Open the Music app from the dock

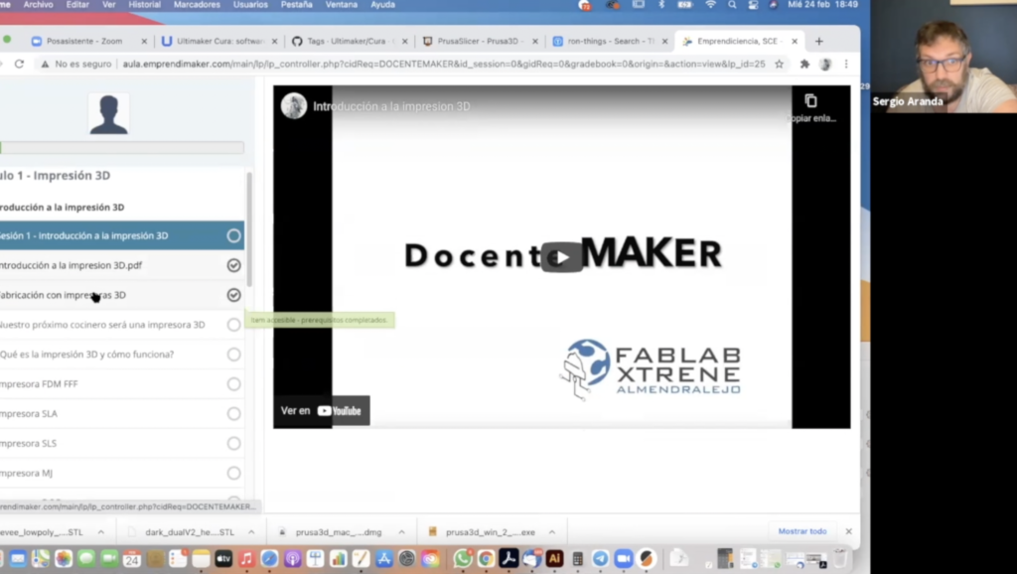pos(246,558)
